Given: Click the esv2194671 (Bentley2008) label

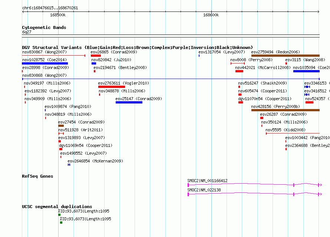Looking at the screenshot, I should point(120,68).
